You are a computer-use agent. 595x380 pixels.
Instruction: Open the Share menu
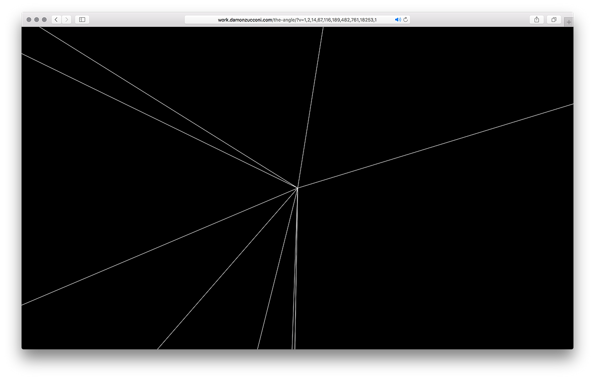point(536,20)
